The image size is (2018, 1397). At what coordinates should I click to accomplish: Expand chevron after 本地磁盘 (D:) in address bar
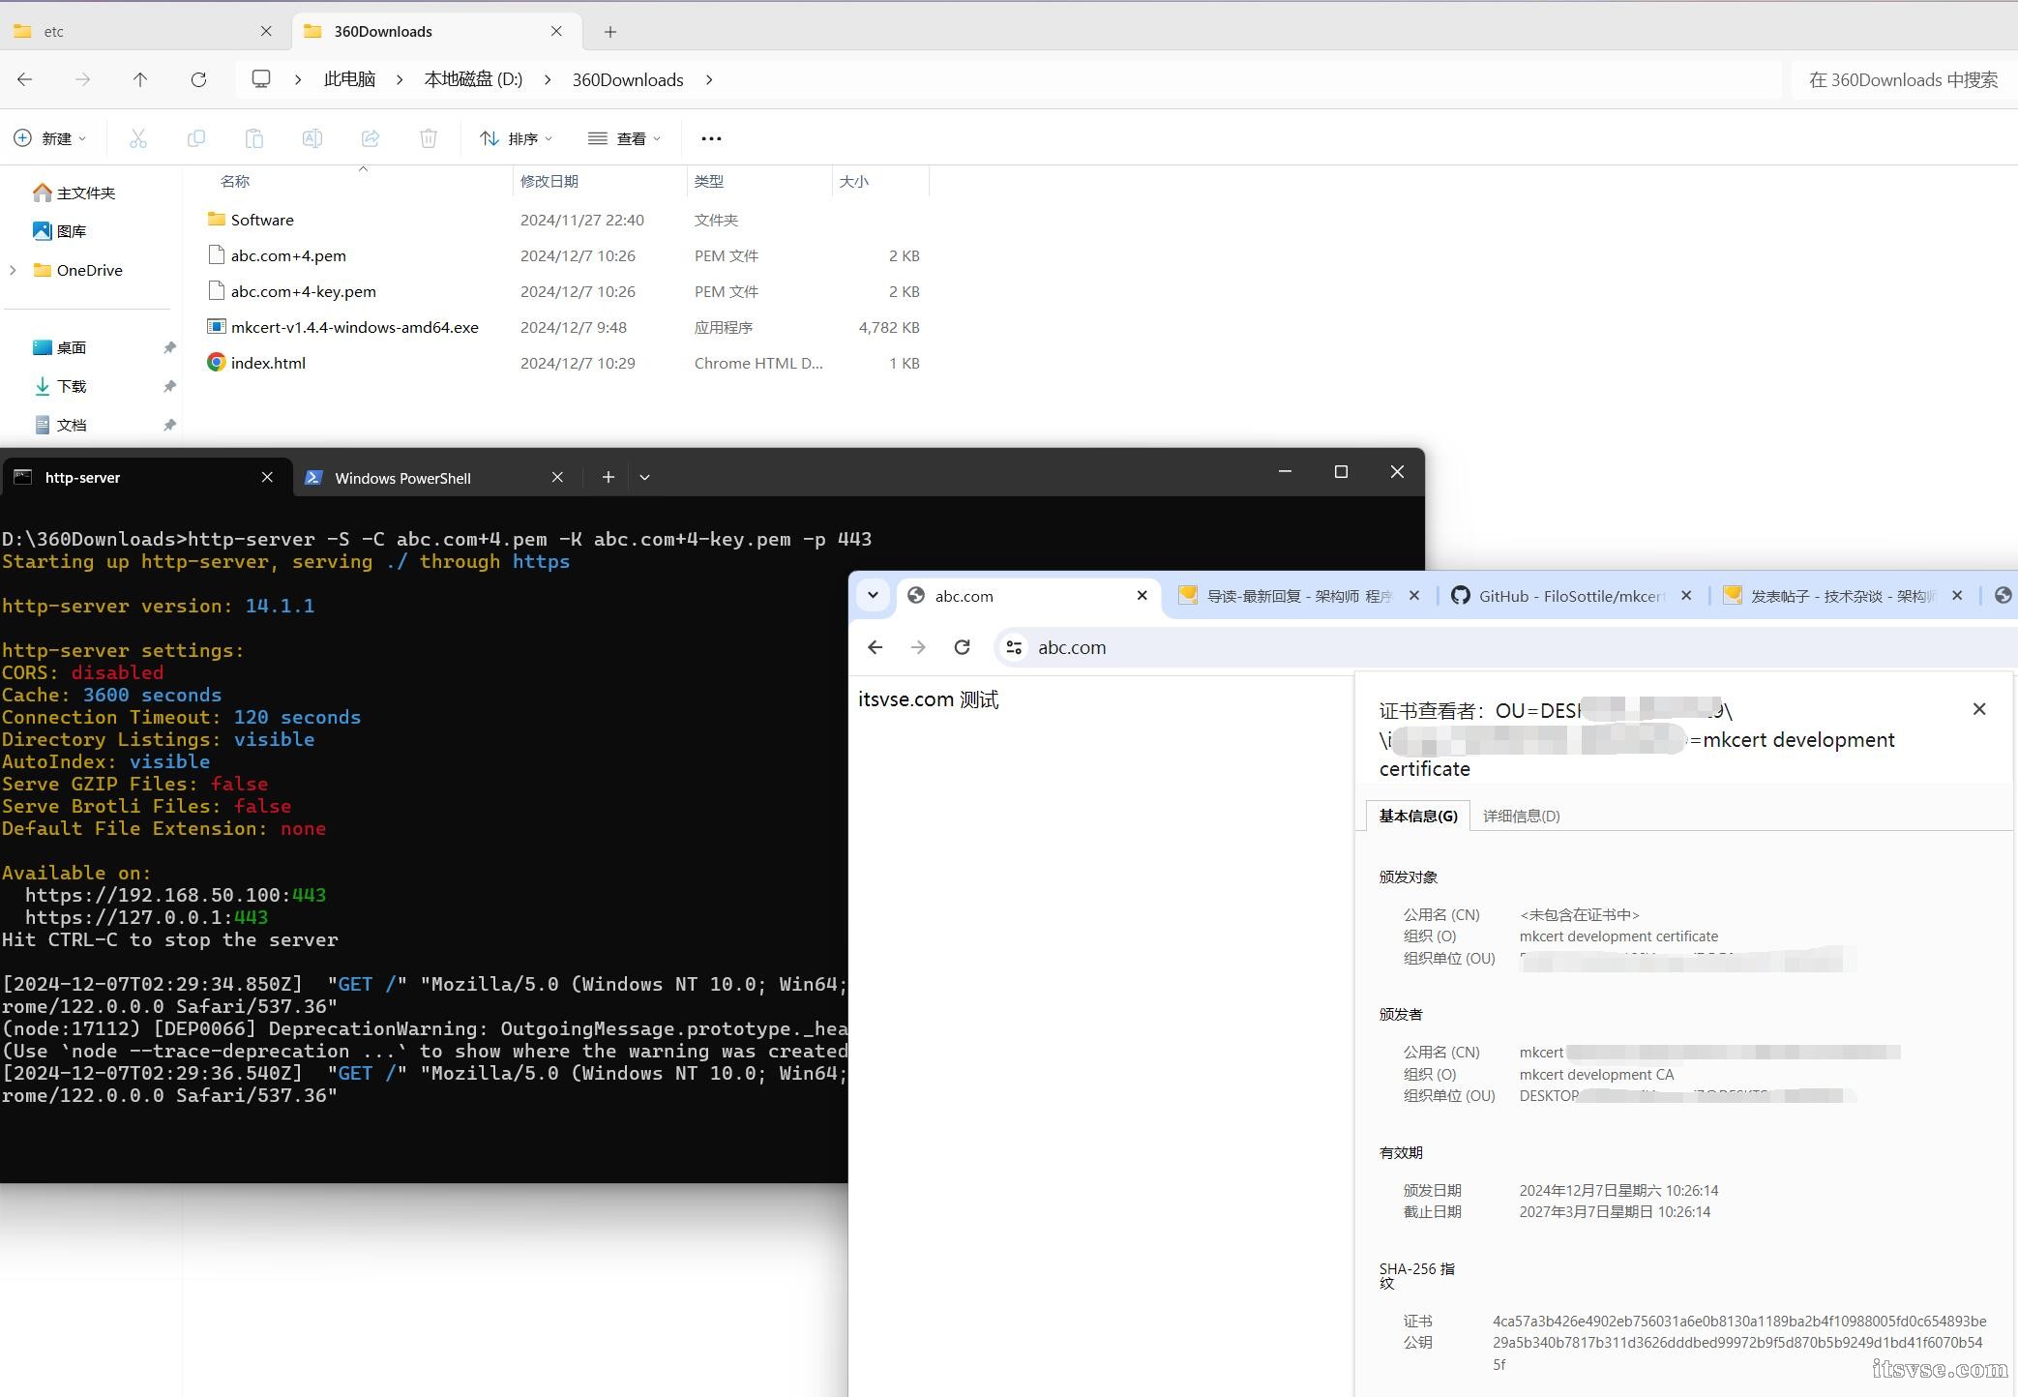548,79
